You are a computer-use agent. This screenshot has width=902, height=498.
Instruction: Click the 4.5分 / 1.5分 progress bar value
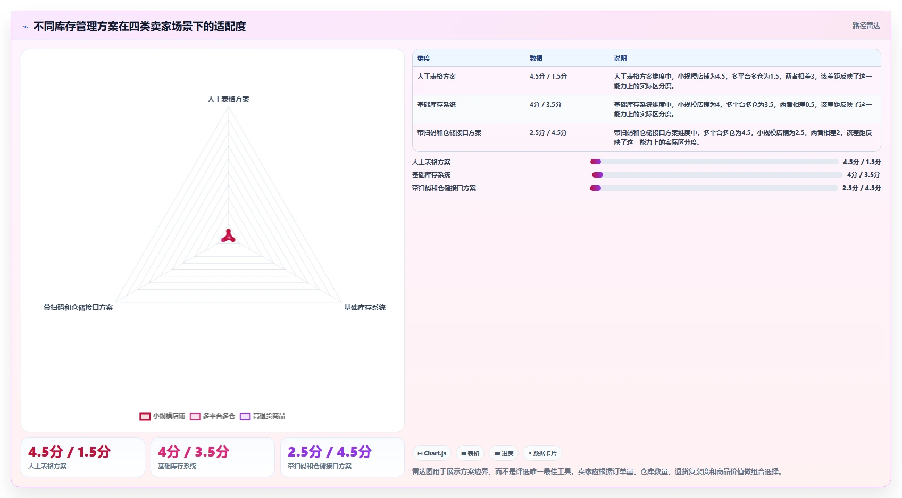coord(862,162)
